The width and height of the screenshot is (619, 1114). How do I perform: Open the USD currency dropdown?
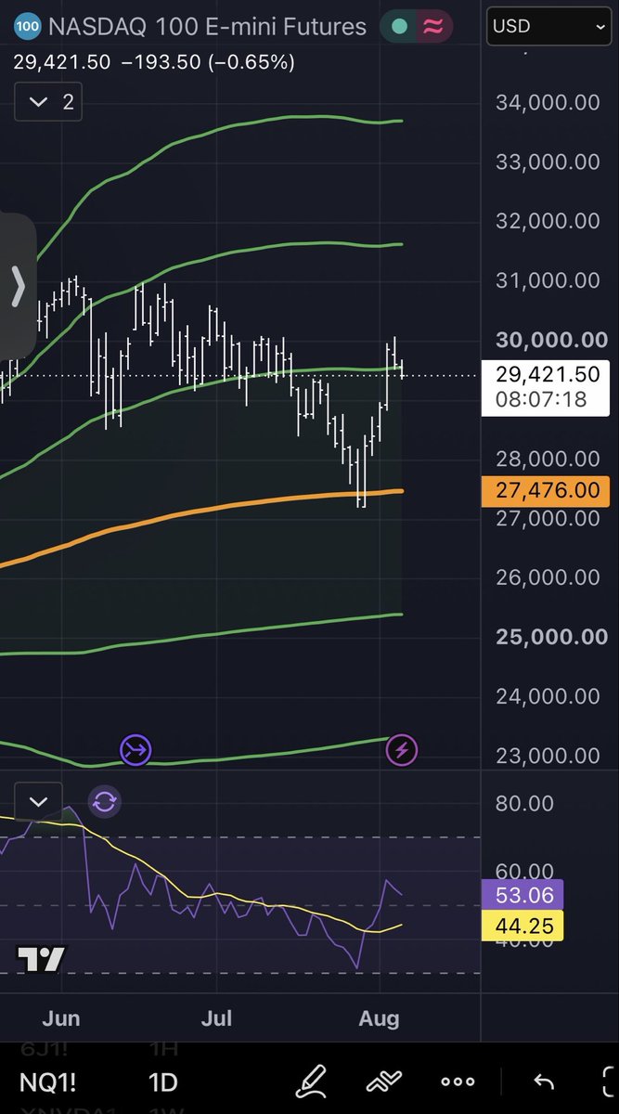click(548, 27)
